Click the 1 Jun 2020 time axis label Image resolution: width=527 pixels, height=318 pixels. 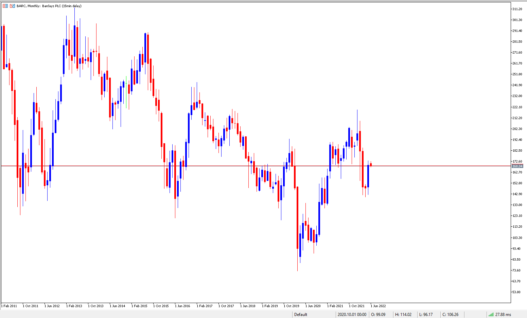point(313,306)
